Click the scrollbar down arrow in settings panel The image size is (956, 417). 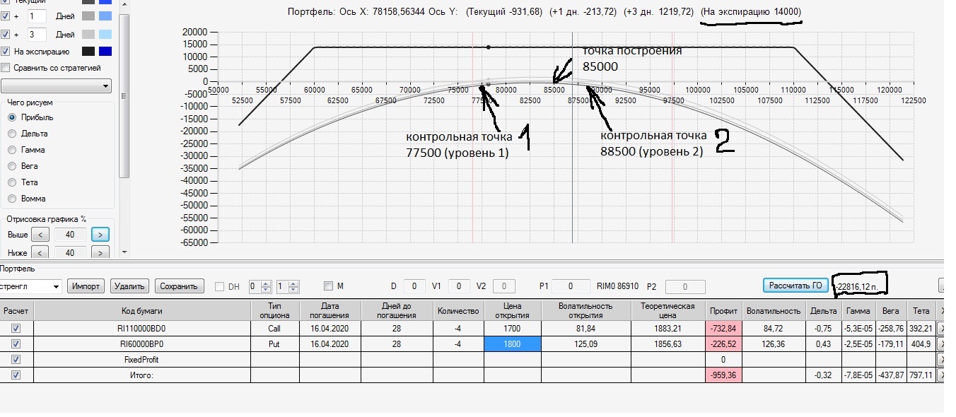point(124,252)
